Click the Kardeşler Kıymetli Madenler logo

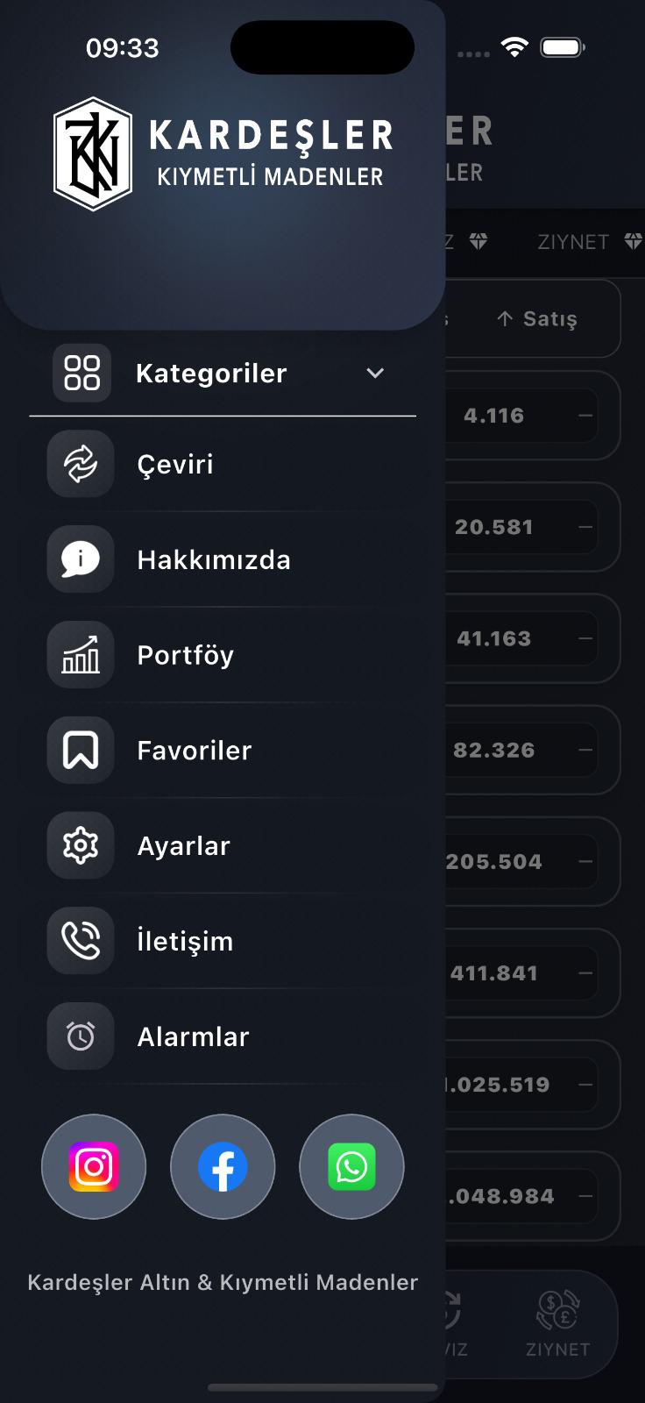click(x=223, y=154)
